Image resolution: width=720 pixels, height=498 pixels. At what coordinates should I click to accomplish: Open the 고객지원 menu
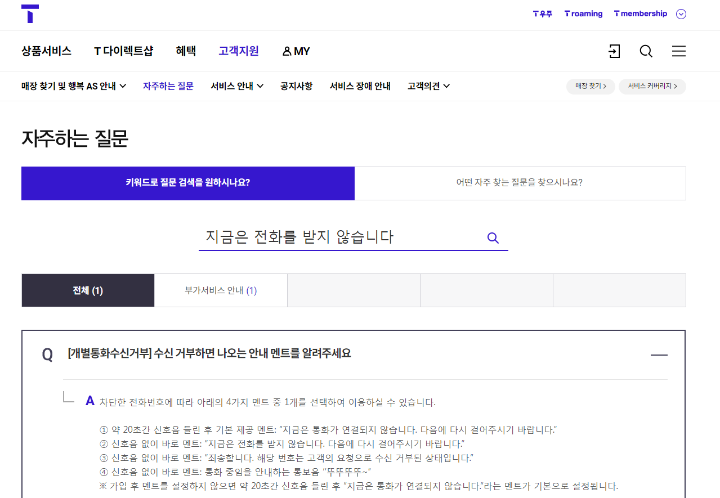(x=238, y=51)
